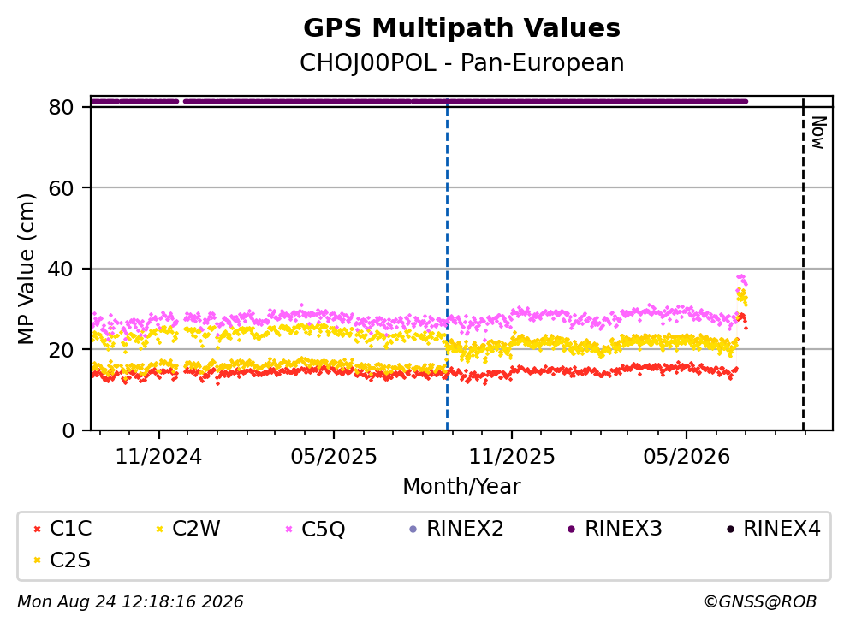
Task: Click the MP Value (cm) axis label
Action: pos(26,269)
